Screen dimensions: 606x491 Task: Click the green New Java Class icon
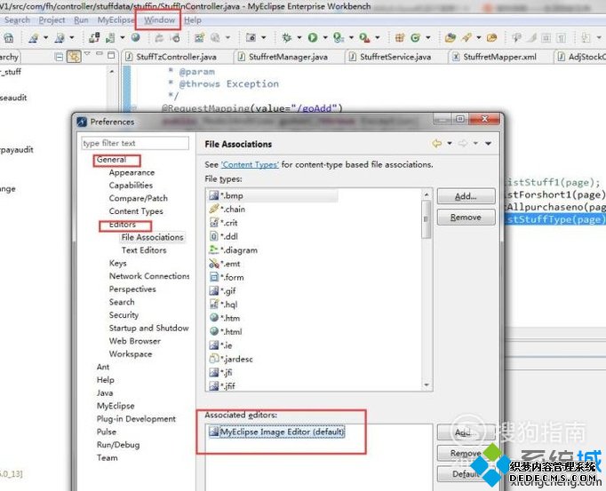tap(416, 37)
